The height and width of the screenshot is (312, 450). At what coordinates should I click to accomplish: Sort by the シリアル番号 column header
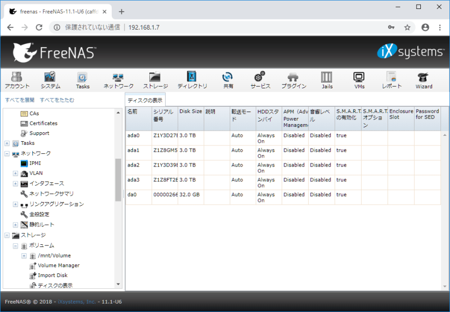point(165,119)
